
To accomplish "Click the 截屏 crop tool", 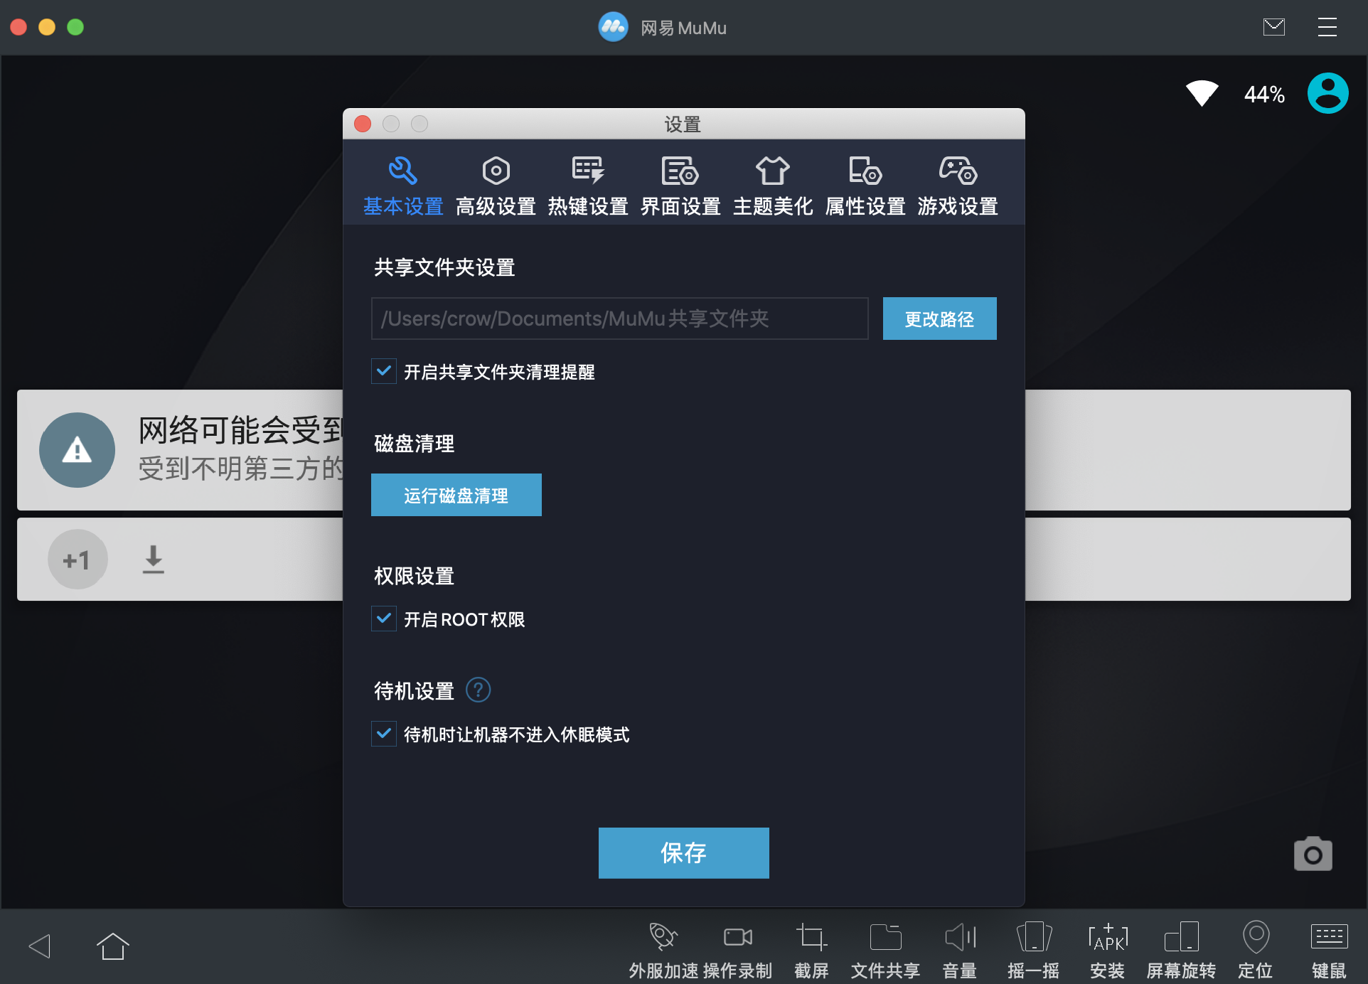I will pos(811,951).
